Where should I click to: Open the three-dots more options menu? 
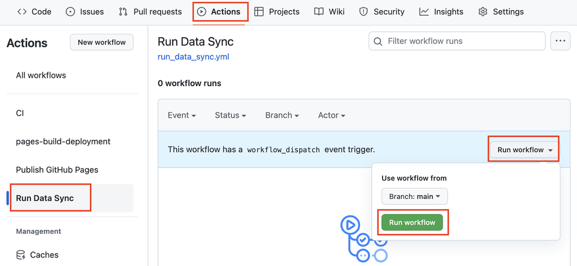(560, 41)
